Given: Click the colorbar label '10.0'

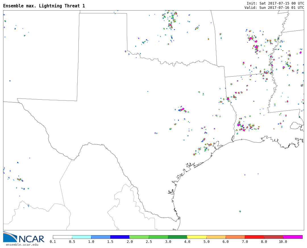Looking at the screenshot, I should 283,242.
